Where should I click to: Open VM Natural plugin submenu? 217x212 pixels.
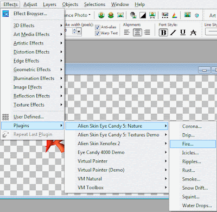[x=117, y=179]
